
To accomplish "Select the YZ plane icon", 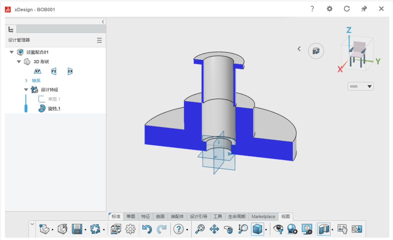I will point(53,71).
